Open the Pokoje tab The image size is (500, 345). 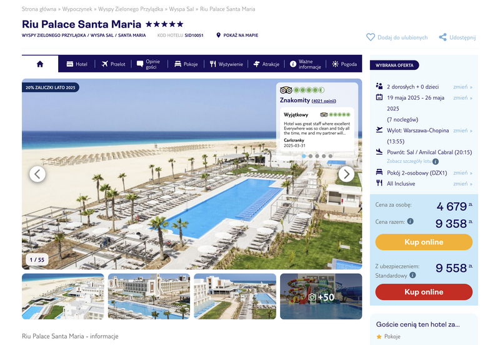coord(186,64)
